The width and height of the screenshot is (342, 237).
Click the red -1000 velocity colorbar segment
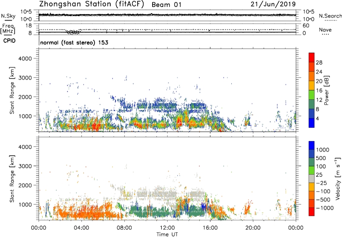312,212
